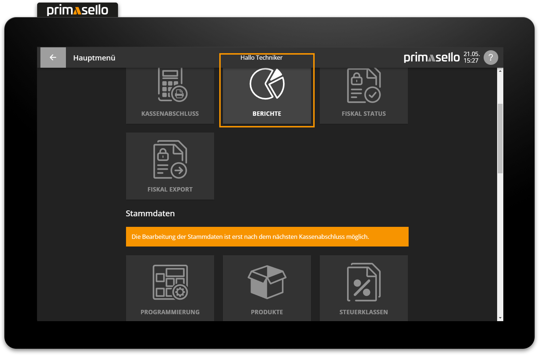This screenshot has width=539, height=355.
Task: Click the back arrow in header
Action: (x=53, y=58)
